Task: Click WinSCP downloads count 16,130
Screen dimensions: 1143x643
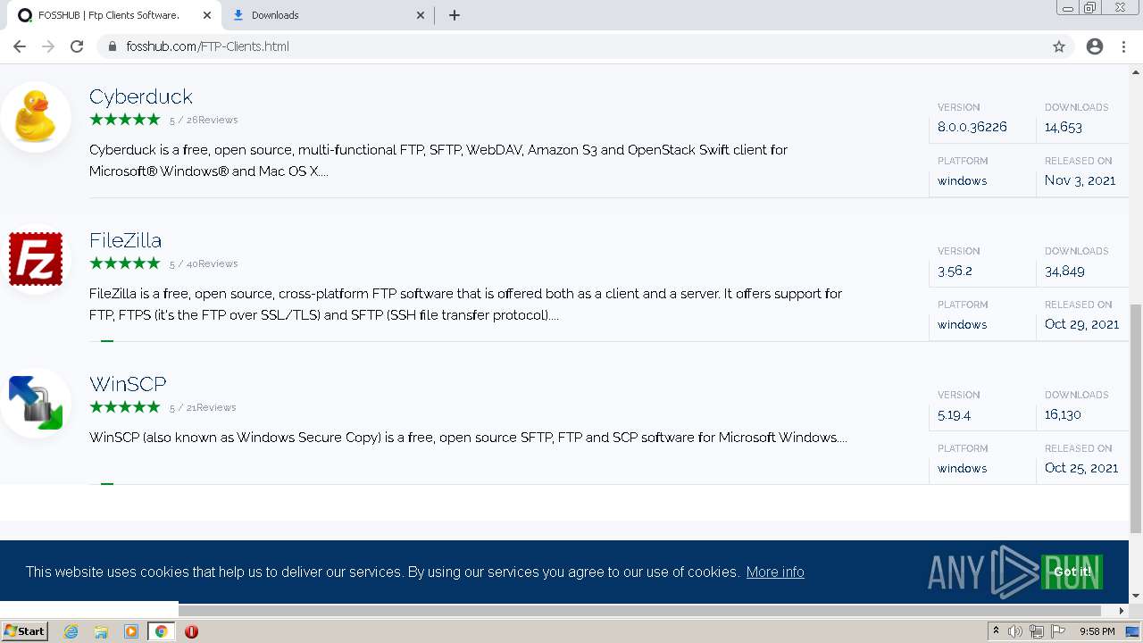Action: tap(1063, 414)
